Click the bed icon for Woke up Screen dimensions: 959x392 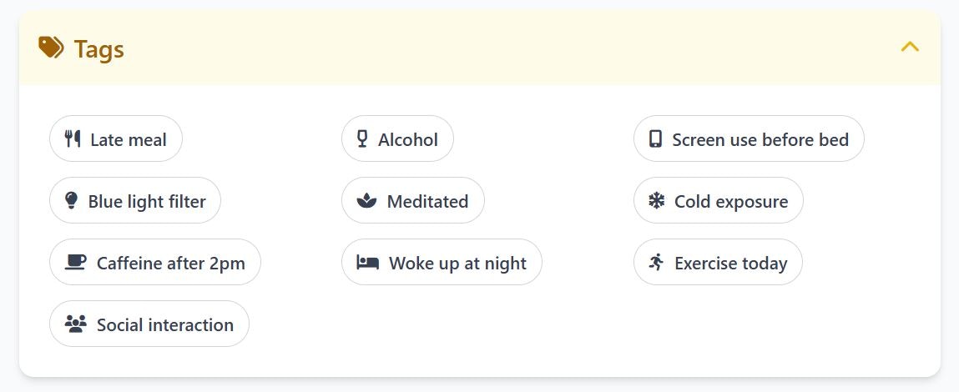(x=367, y=263)
